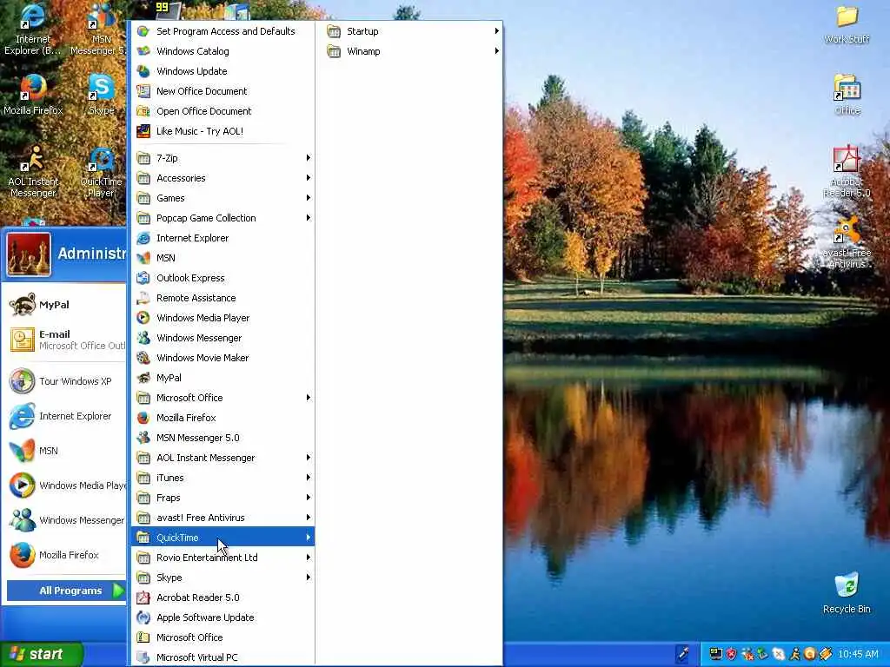Viewport: 890px width, 667px height.
Task: Launch Outlook Express
Action: (222, 278)
